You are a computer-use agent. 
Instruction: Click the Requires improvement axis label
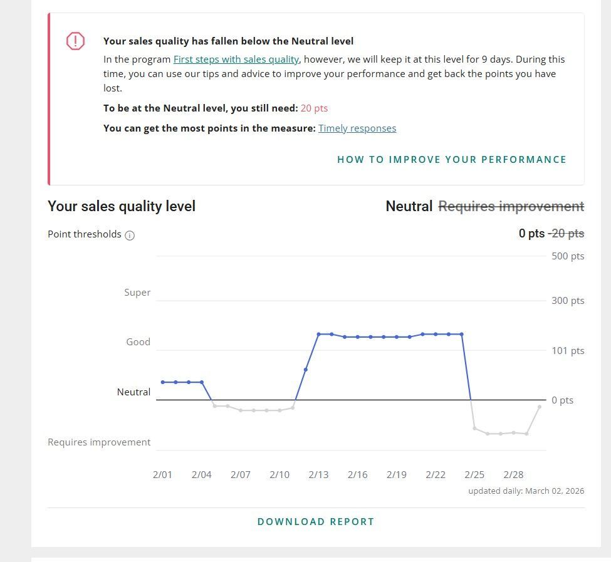(99, 442)
